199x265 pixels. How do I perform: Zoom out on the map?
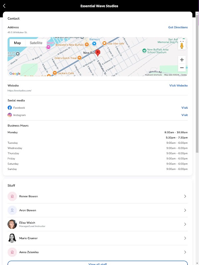tap(182, 68)
